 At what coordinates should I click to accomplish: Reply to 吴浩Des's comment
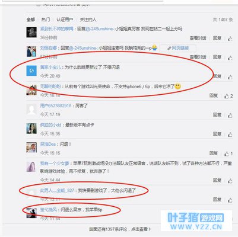point(214,153)
